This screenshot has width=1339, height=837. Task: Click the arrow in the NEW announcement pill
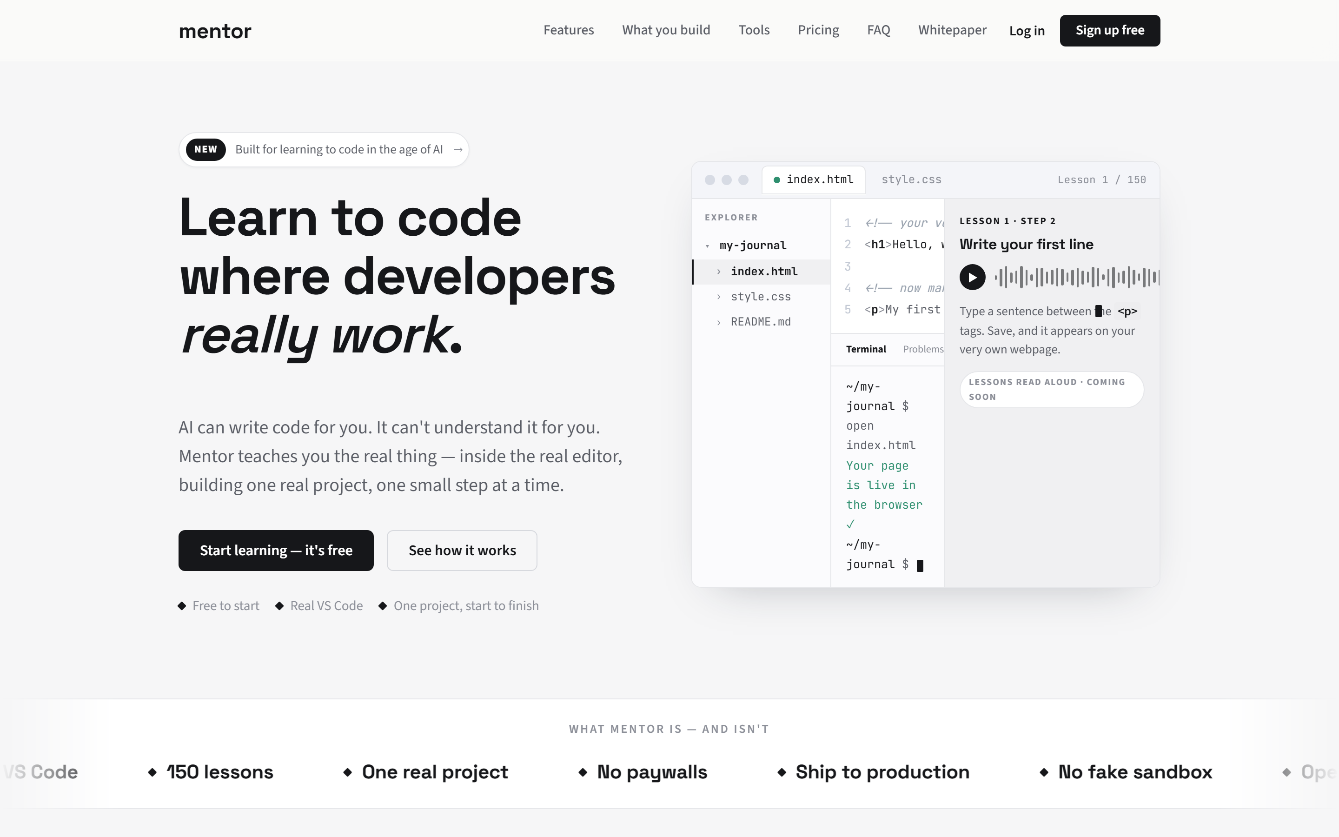[457, 149]
